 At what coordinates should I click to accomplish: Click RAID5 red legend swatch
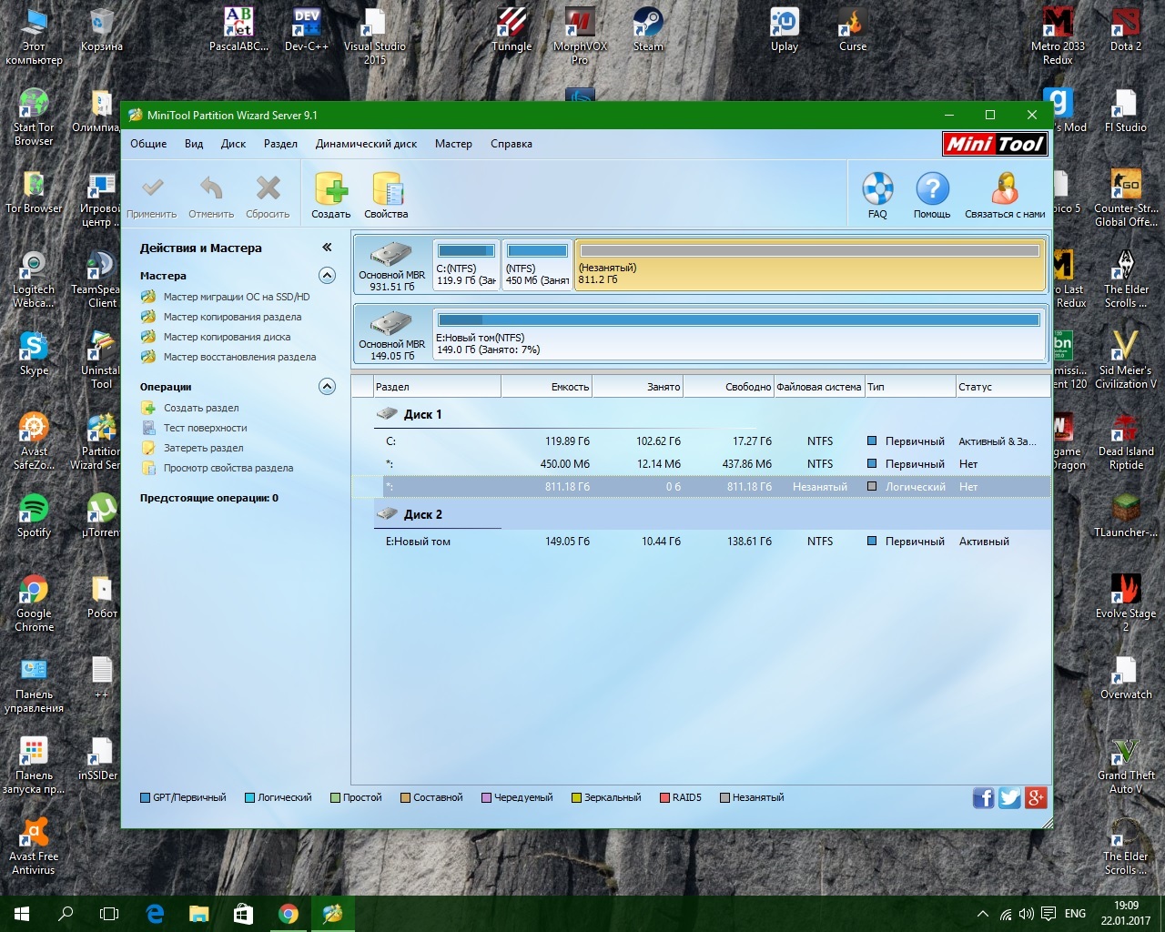pos(664,798)
